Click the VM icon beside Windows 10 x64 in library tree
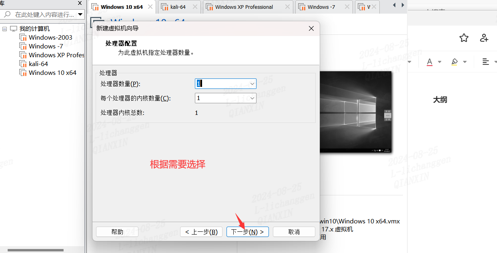 tap(23, 72)
